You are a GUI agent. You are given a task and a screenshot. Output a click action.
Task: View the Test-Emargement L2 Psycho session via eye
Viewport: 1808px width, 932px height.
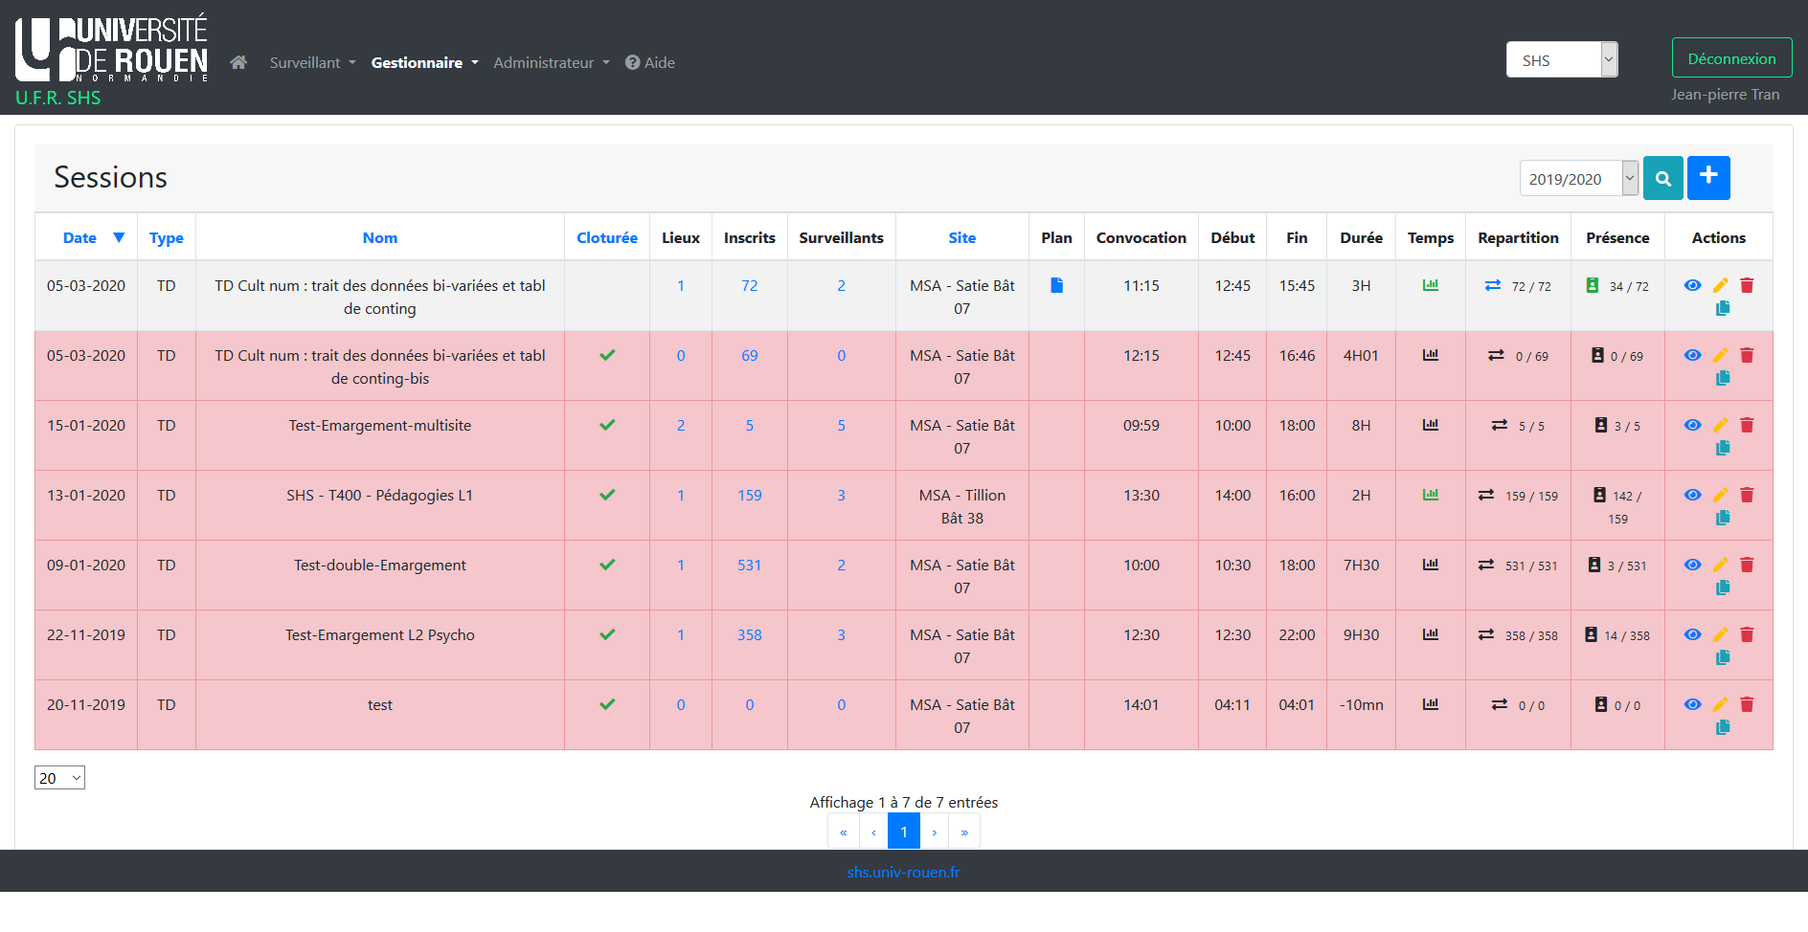coord(1692,635)
